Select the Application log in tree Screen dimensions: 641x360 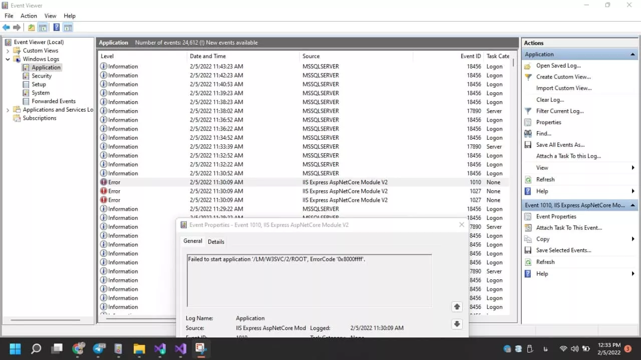(46, 68)
